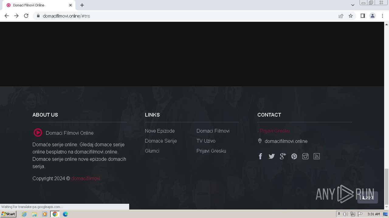Open the Glumci link
This screenshot has height=218, width=389.
pos(152,151)
